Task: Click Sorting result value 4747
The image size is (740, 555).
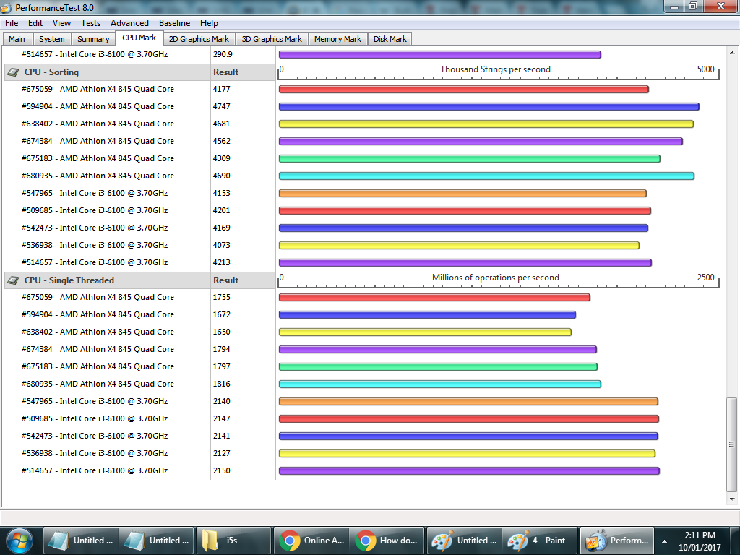Action: [221, 107]
